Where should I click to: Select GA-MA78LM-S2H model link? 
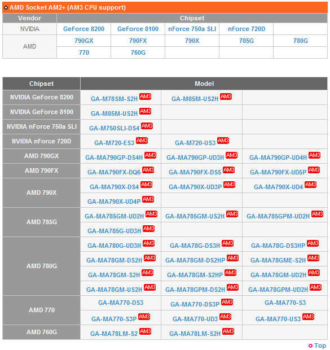coord(195,334)
